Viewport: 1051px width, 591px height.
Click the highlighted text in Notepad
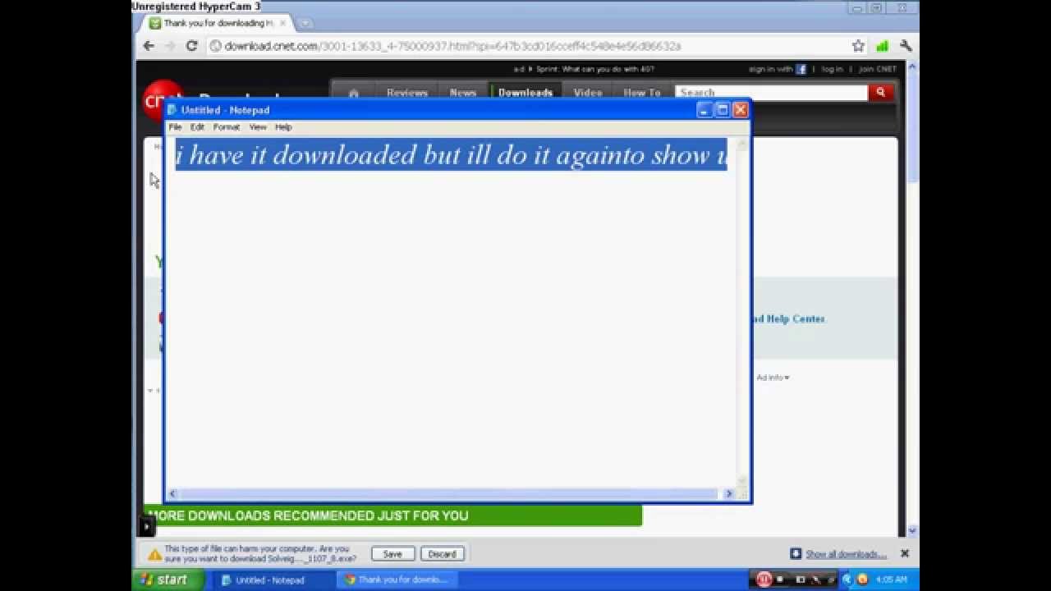[x=451, y=154]
